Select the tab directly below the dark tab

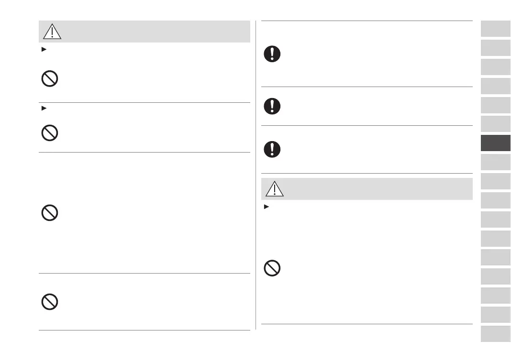496,162
